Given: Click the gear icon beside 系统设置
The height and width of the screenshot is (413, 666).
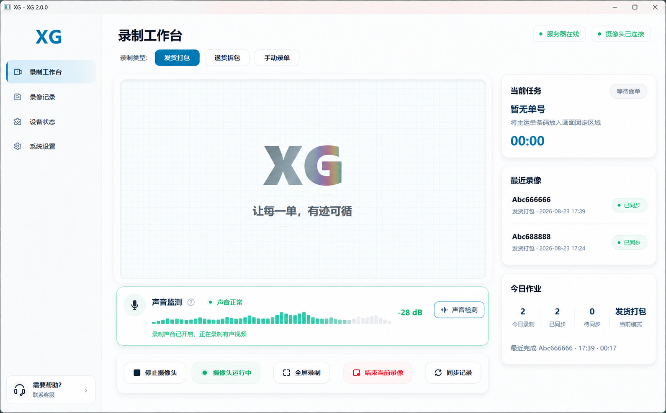Looking at the screenshot, I should tap(18, 146).
